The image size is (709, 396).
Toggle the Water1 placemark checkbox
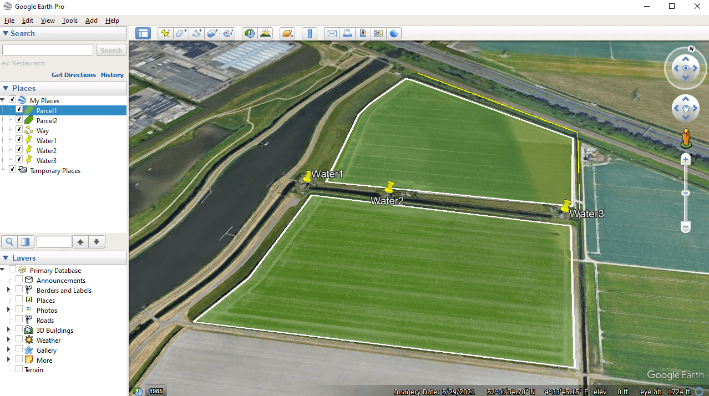[19, 140]
